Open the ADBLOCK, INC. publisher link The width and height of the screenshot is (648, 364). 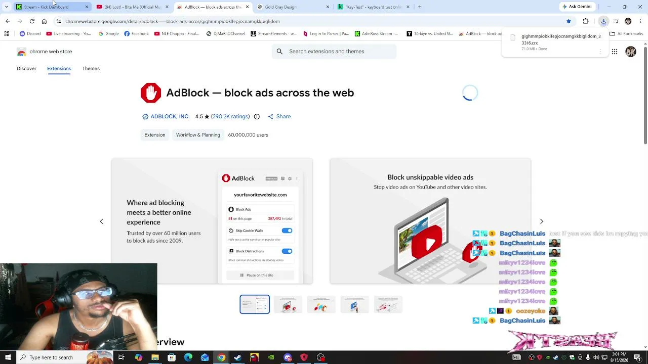[x=170, y=117]
